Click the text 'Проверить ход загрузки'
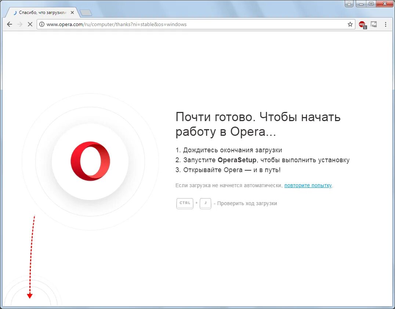This screenshot has width=395, height=309. coord(247,203)
